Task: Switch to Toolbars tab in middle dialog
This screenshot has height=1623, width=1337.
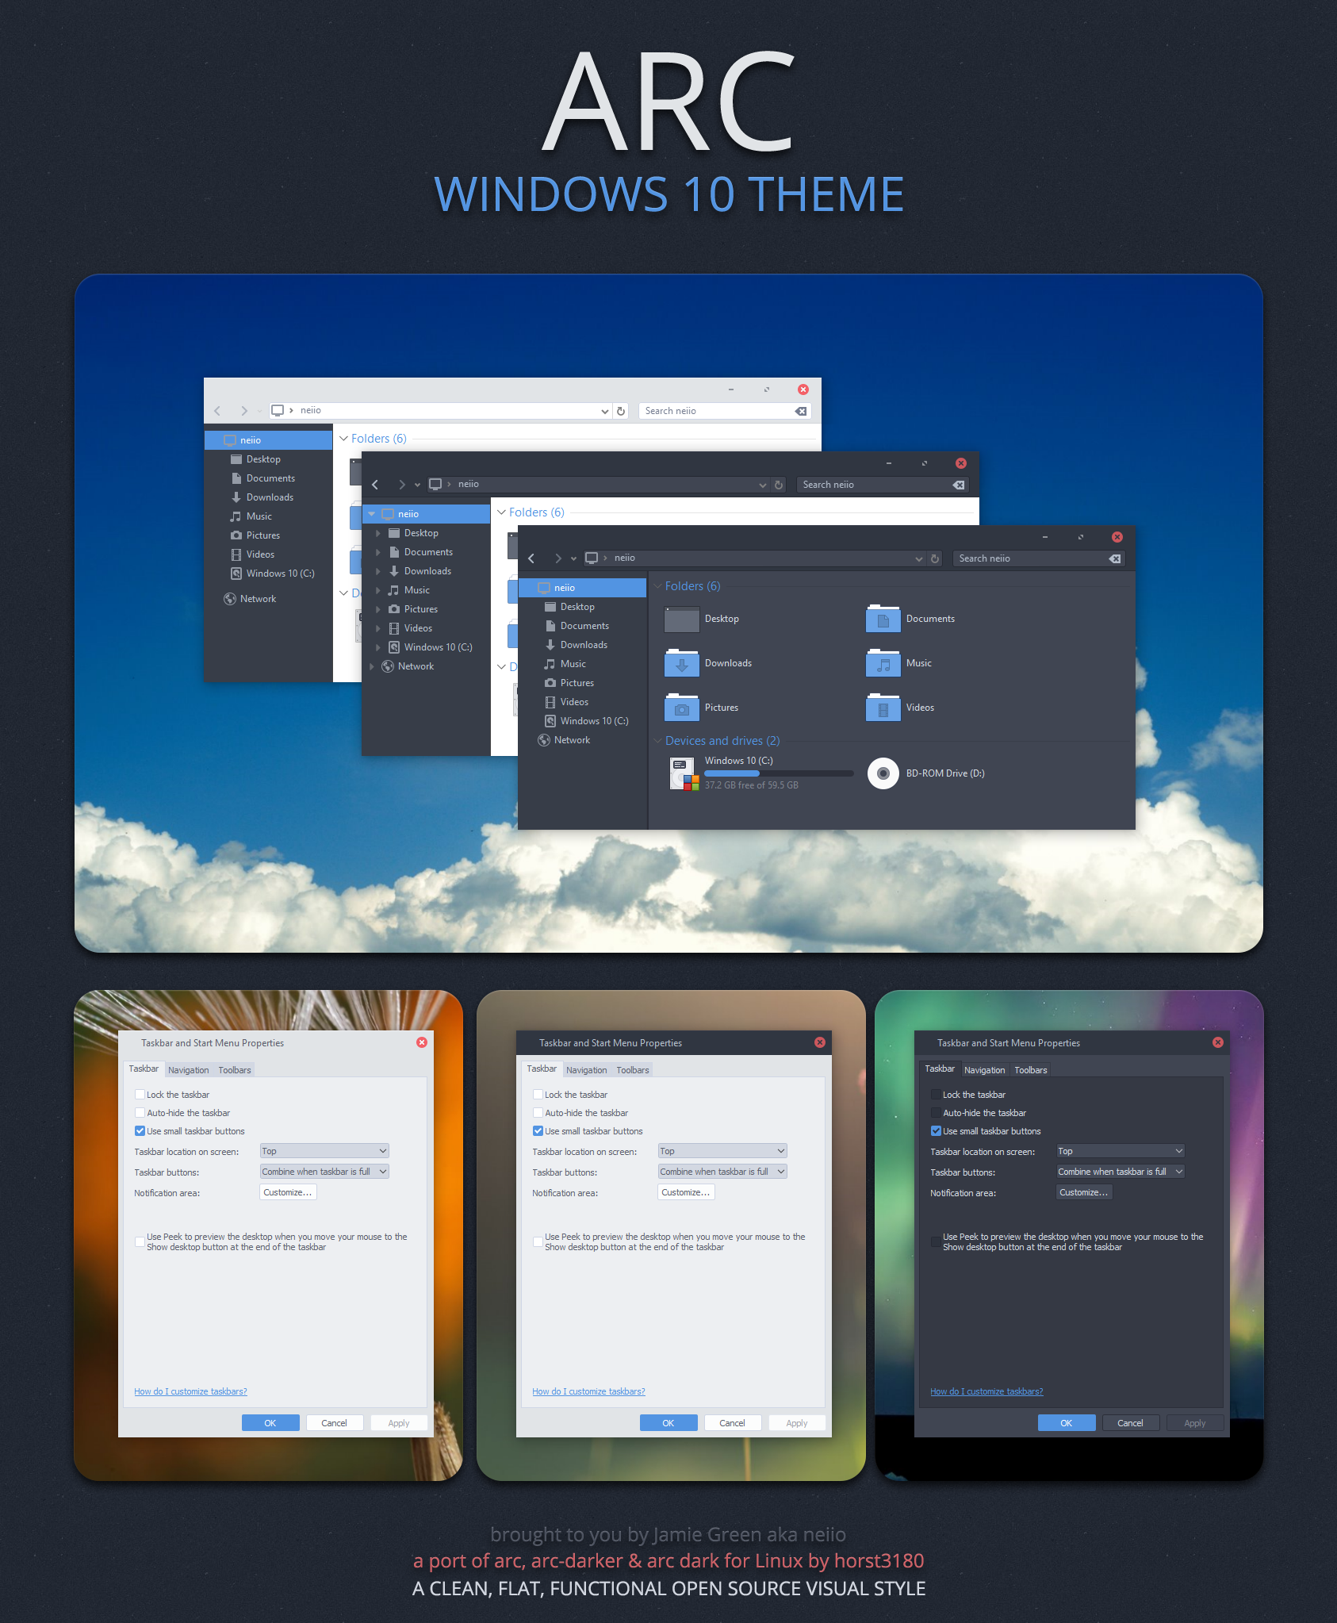Action: 633,1070
